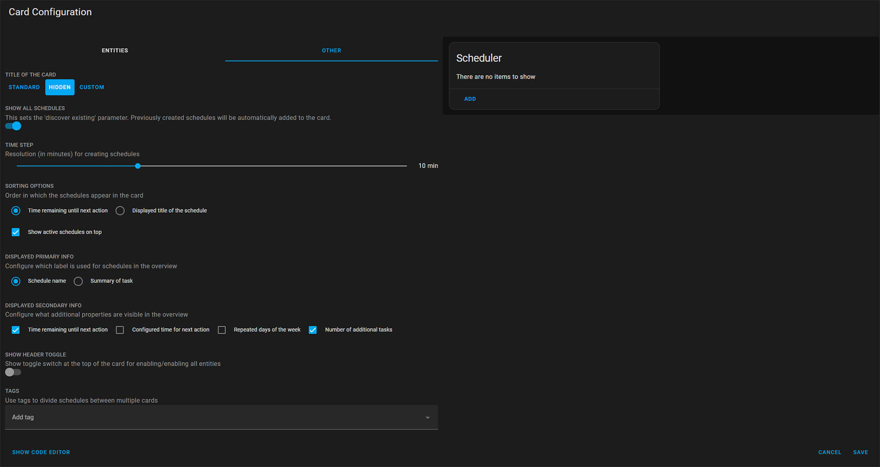Viewport: 880px width, 467px height.
Task: Select Summary of task radio button
Action: [78, 281]
